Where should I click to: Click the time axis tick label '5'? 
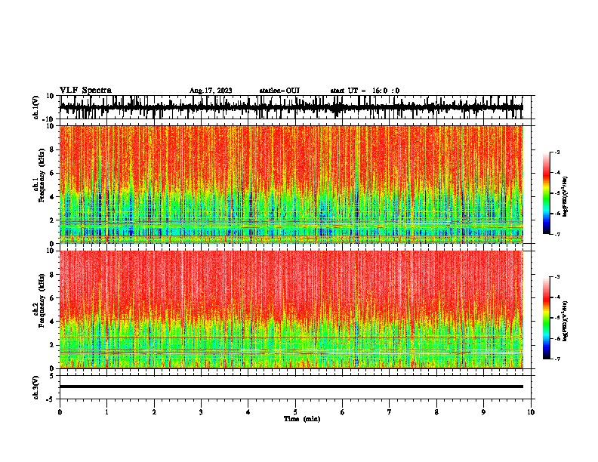click(295, 412)
